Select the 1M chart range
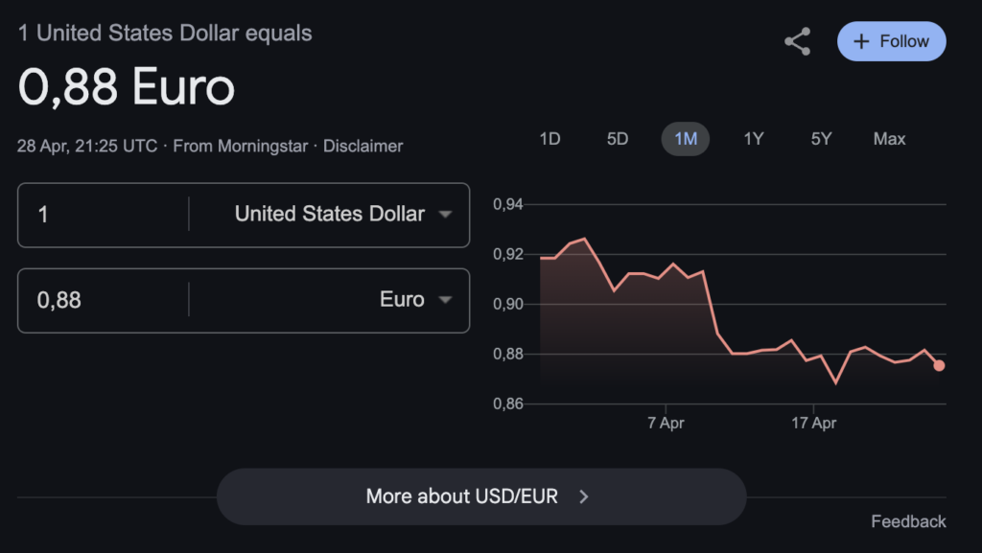This screenshot has width=982, height=553. 686,139
